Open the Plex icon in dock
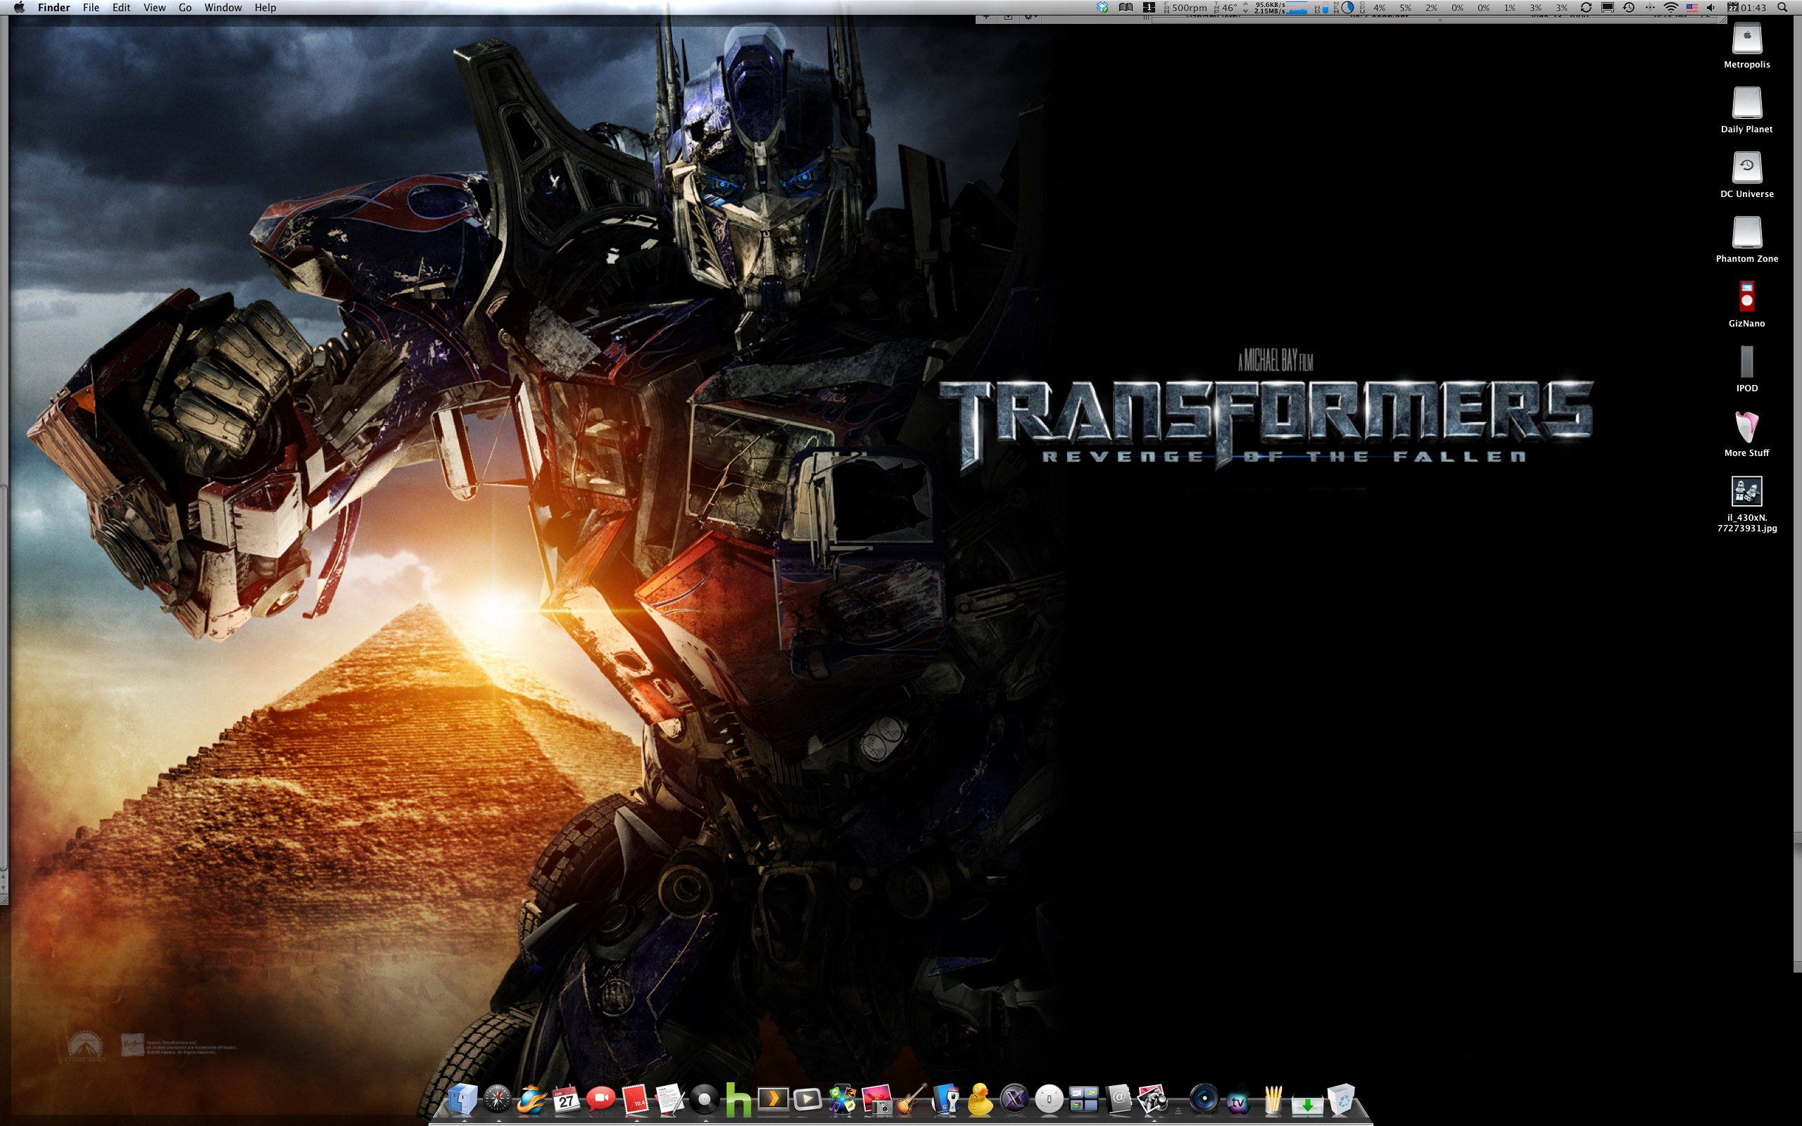The width and height of the screenshot is (1802, 1126). pos(773,1099)
